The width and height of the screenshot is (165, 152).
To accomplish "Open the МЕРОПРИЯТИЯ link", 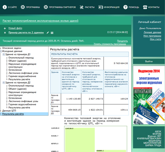I will click(x=152, y=143).
